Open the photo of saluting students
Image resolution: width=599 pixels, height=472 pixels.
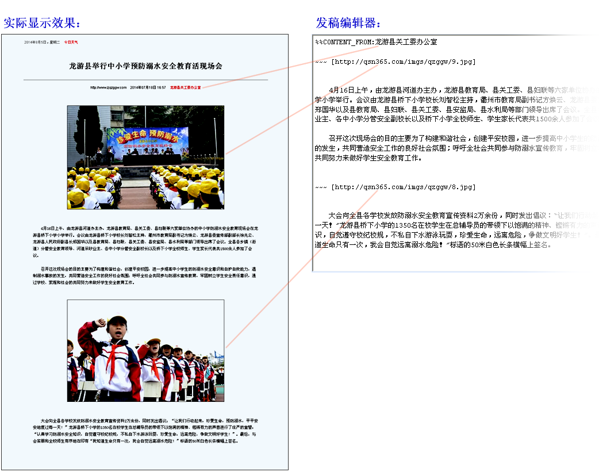pos(145,350)
